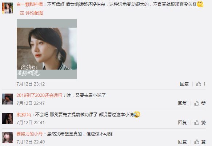Reply to the 7月12日 23:12 comment

184,84
